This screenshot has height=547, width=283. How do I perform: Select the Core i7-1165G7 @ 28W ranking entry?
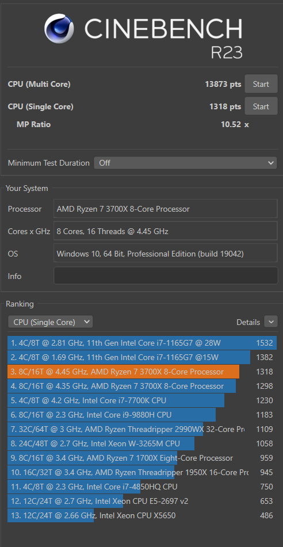pos(141,343)
